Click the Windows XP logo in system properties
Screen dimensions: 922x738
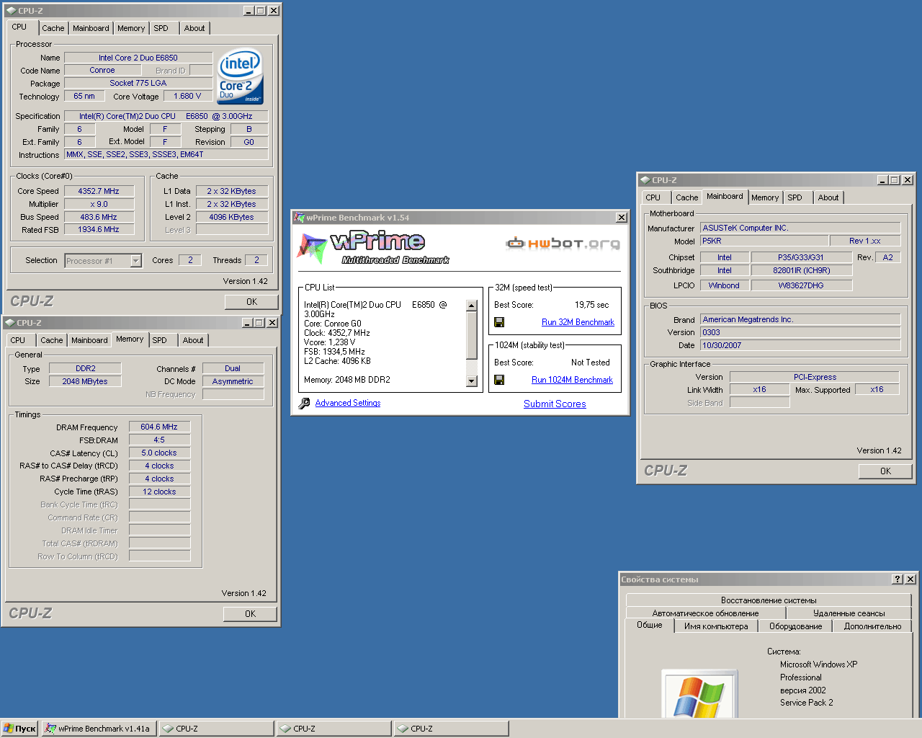(x=699, y=694)
